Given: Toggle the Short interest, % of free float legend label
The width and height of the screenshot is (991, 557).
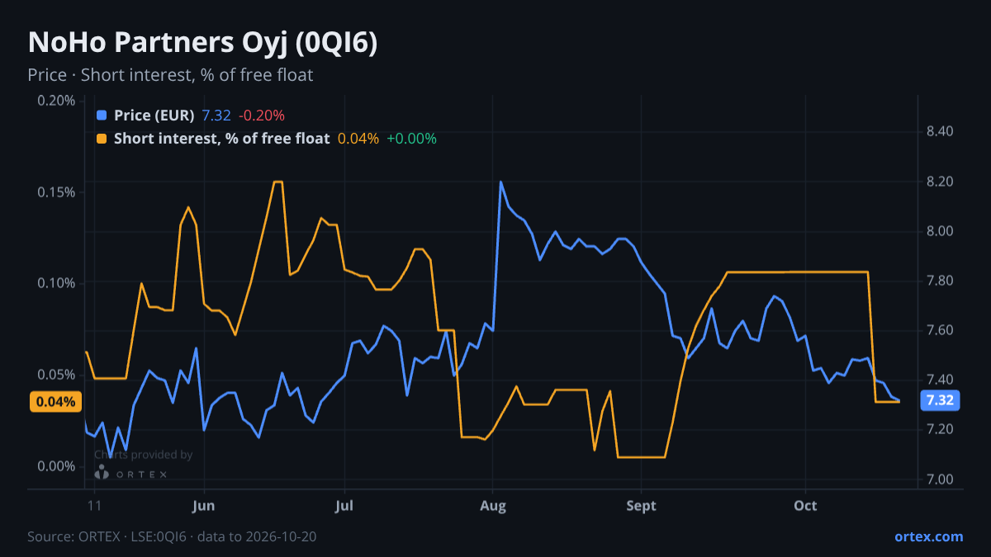Looking at the screenshot, I should [221, 139].
